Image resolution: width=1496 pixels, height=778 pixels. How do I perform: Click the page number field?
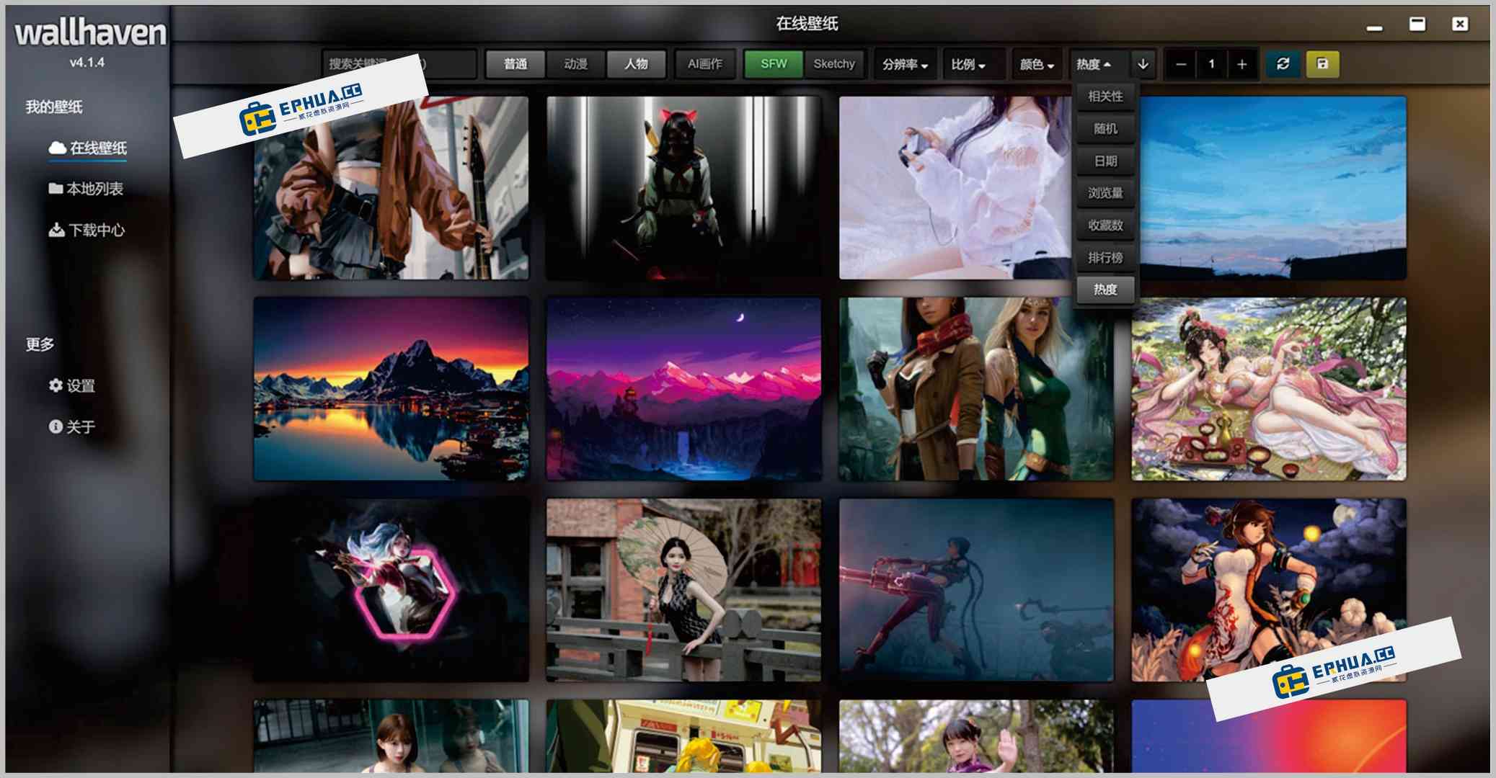click(1211, 64)
